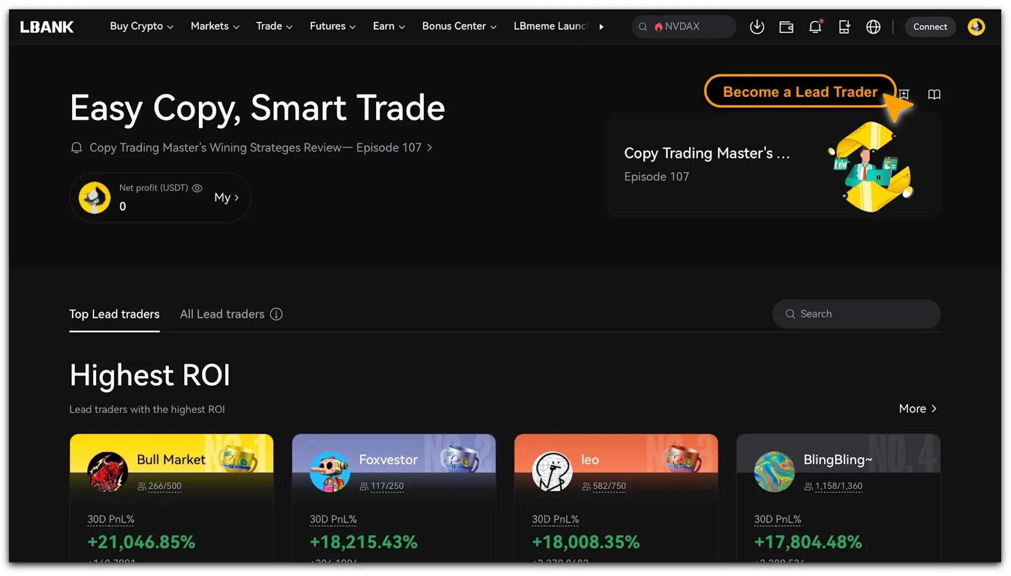Click the Connect button
Image resolution: width=1011 pixels, height=576 pixels.
pos(930,27)
